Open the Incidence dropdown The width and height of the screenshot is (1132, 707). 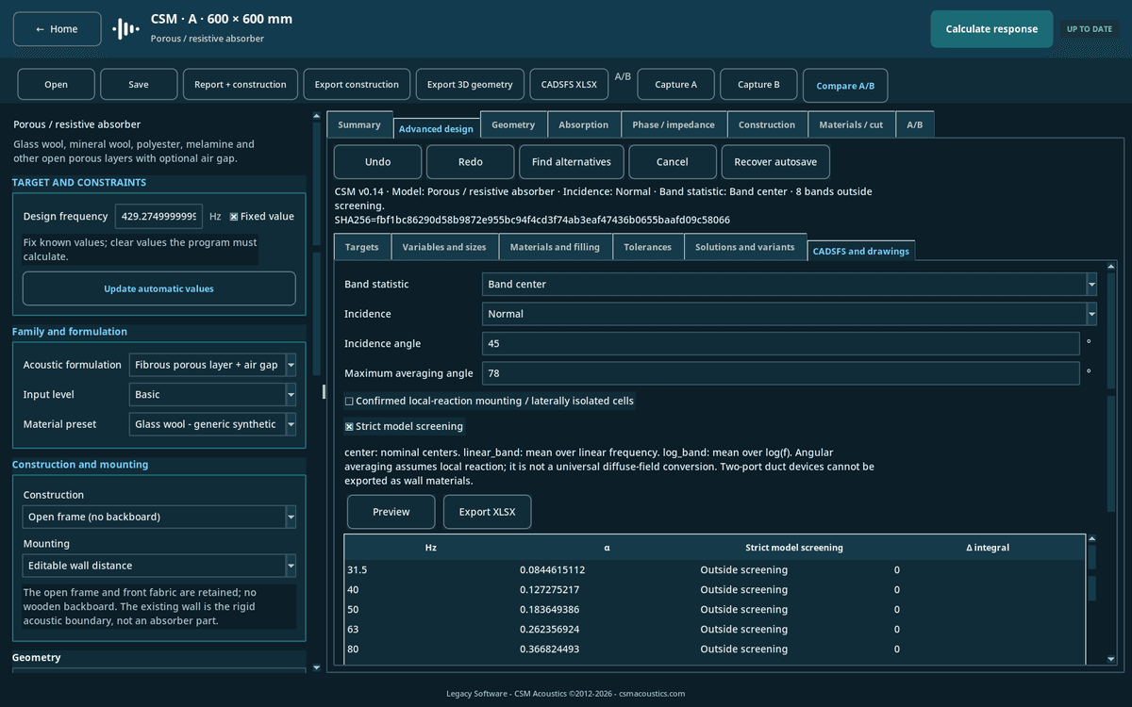[789, 314]
